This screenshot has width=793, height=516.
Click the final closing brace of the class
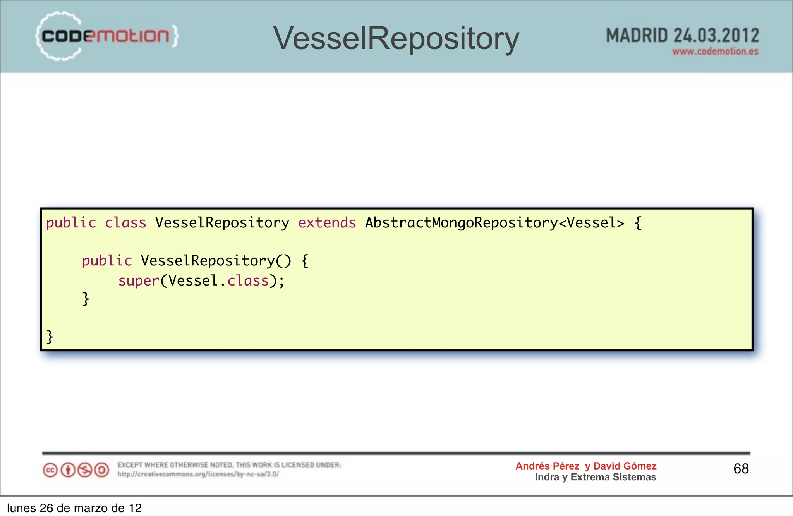50,337
